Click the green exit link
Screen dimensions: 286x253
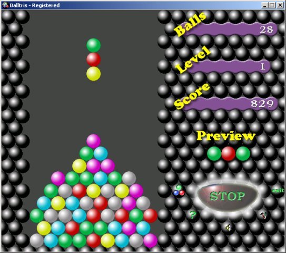coord(278,191)
